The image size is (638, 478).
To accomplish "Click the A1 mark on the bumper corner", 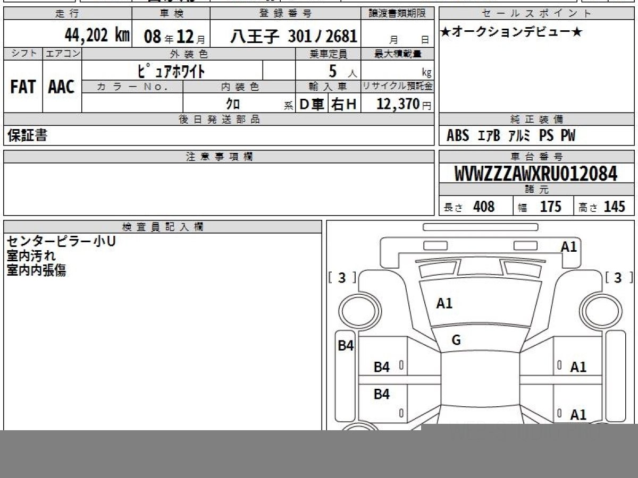I will (x=569, y=246).
